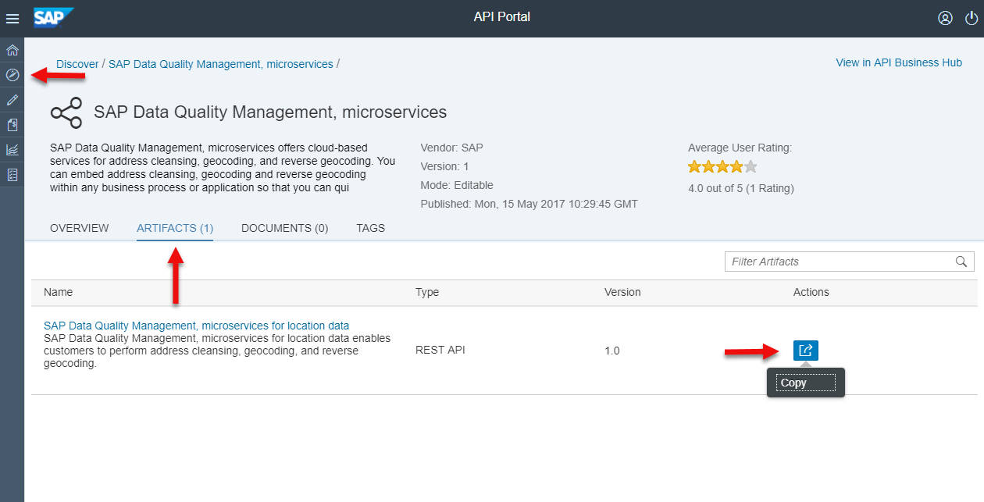
Task: Open microservices for location data artifact link
Action: (x=197, y=326)
